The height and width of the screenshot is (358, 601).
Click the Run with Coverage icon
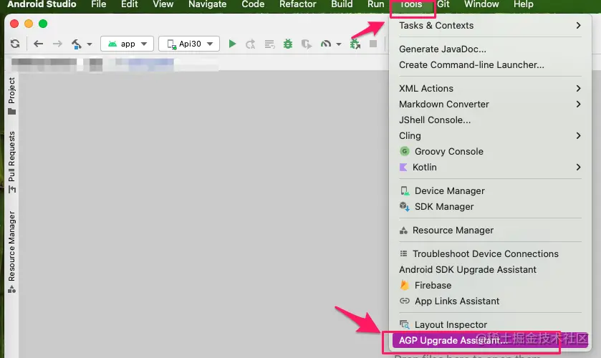click(307, 44)
